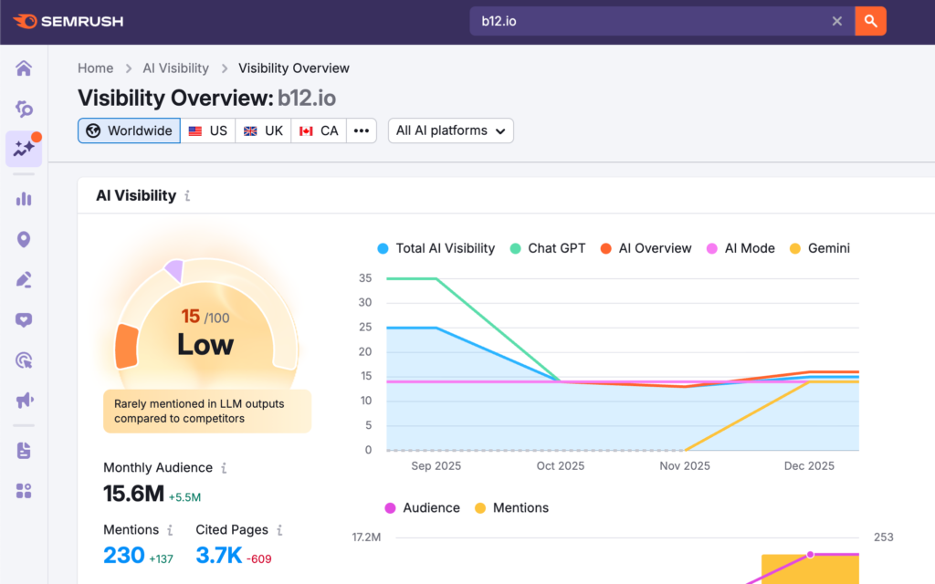This screenshot has width=935, height=584.
Task: Click the Cited Pages info icon
Action: click(x=280, y=530)
